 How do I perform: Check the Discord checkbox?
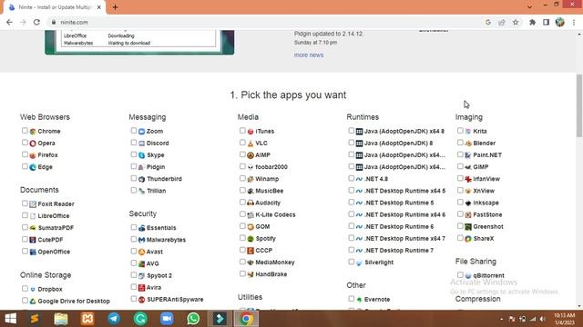tap(134, 143)
